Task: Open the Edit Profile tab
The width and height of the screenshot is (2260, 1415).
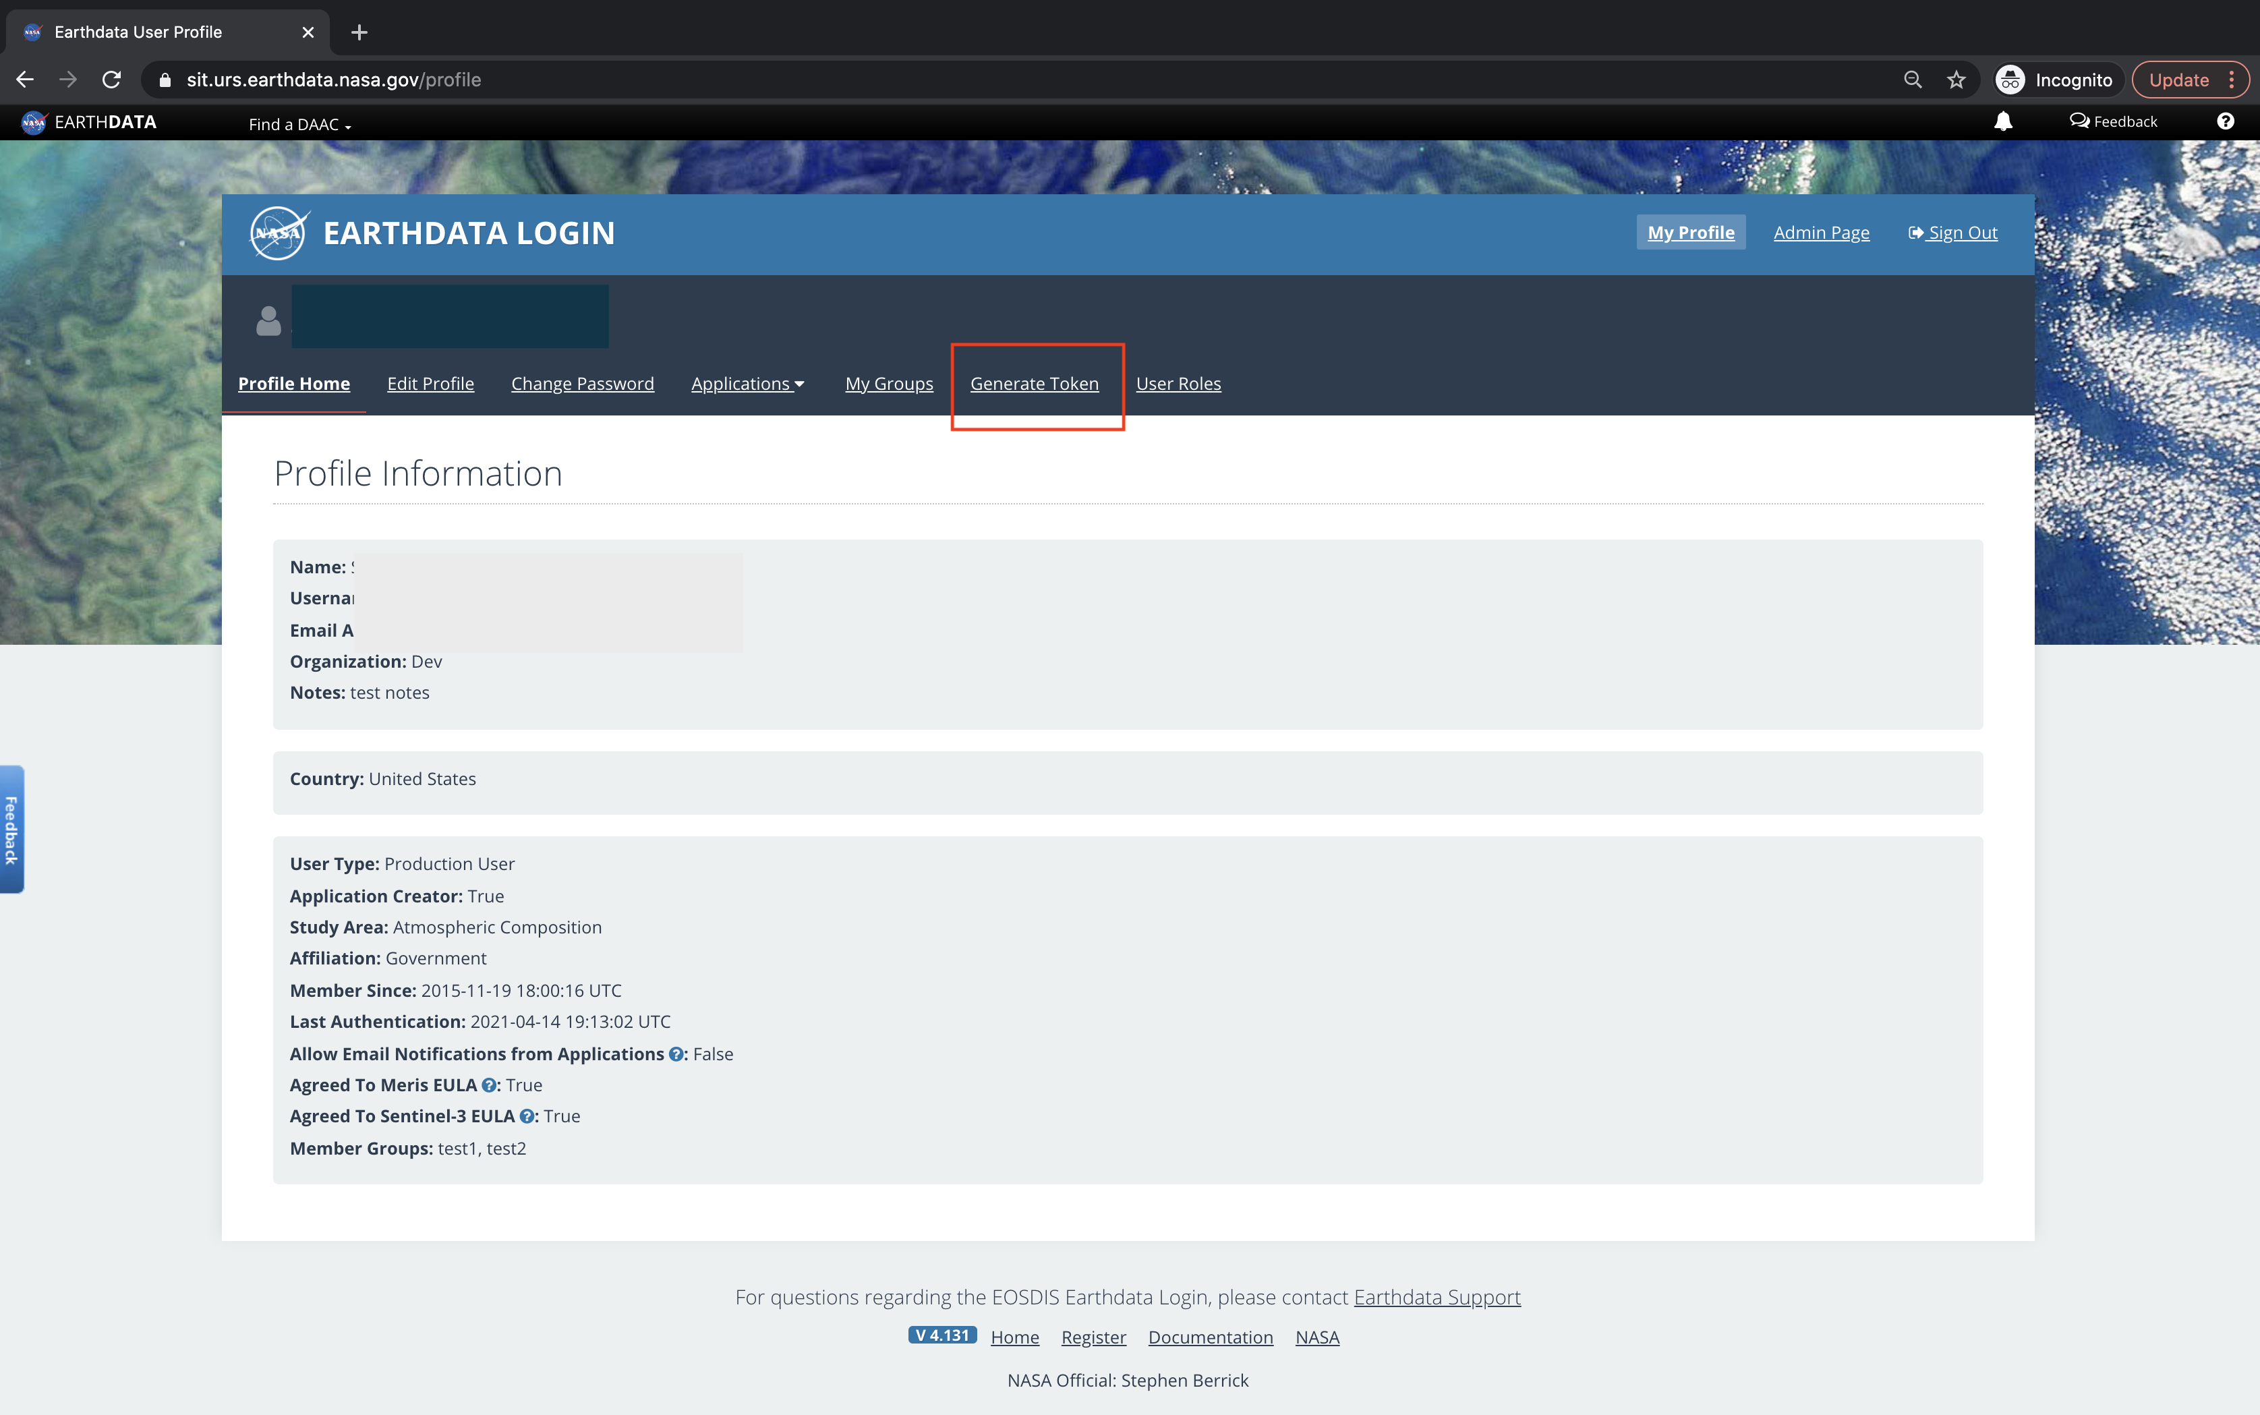Action: 430,384
